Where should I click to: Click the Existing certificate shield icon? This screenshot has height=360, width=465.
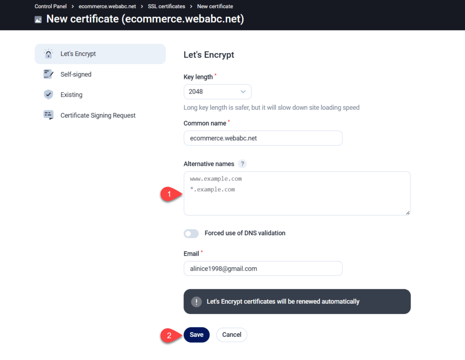click(x=48, y=95)
